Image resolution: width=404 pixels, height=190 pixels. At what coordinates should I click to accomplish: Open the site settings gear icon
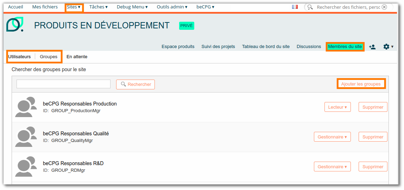[386, 47]
